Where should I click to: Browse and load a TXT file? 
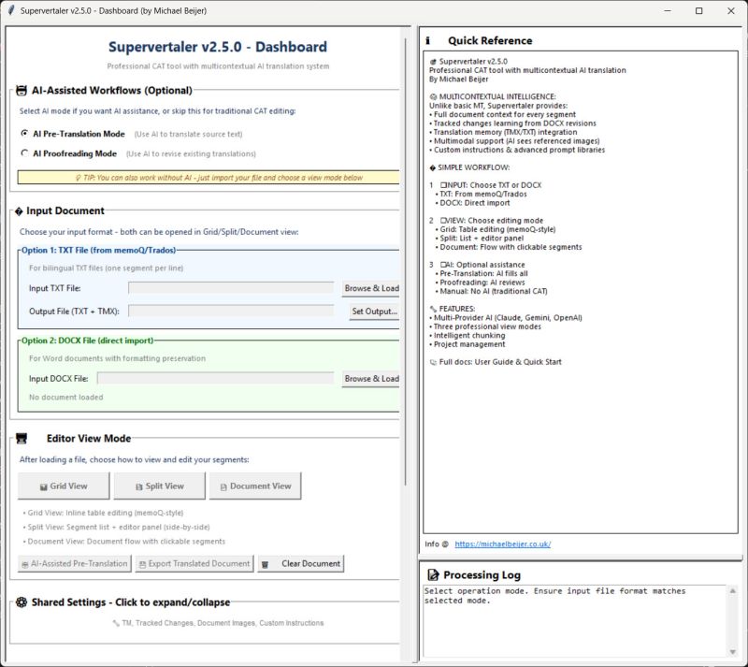[371, 288]
